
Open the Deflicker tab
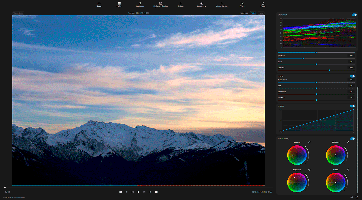coord(181,4)
